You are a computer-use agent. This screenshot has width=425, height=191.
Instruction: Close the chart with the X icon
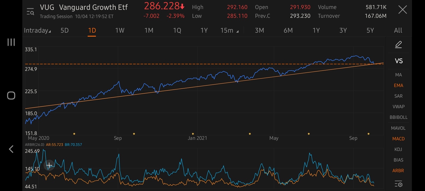pos(403,10)
